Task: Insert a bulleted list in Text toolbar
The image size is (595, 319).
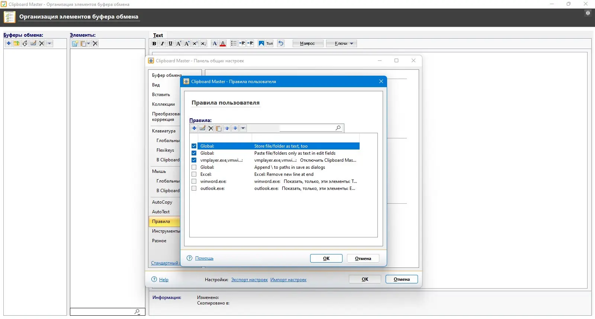Action: [x=234, y=43]
